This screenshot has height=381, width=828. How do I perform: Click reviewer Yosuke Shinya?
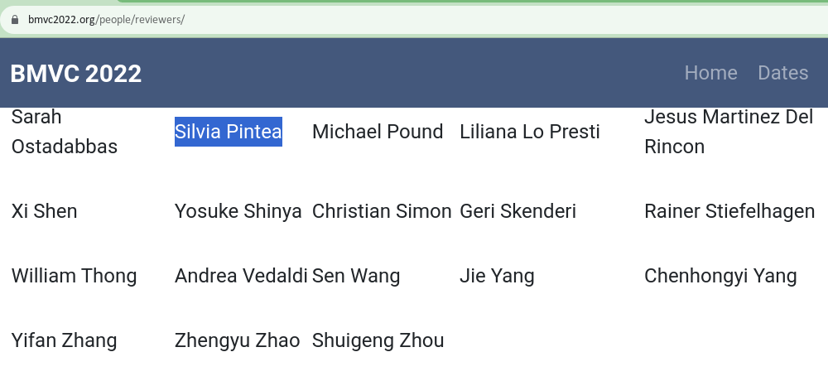point(238,211)
